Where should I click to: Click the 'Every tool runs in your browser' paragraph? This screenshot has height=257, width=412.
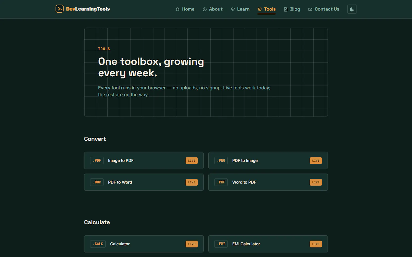pyautogui.click(x=184, y=91)
